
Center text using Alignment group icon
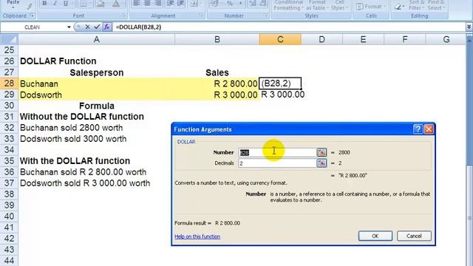(x=147, y=3)
